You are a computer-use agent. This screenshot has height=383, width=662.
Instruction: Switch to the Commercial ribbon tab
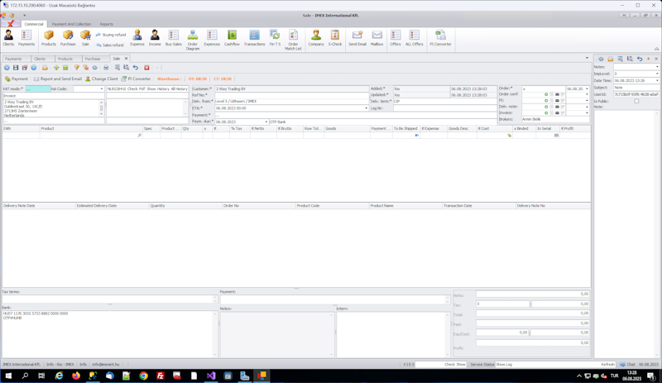[34, 24]
